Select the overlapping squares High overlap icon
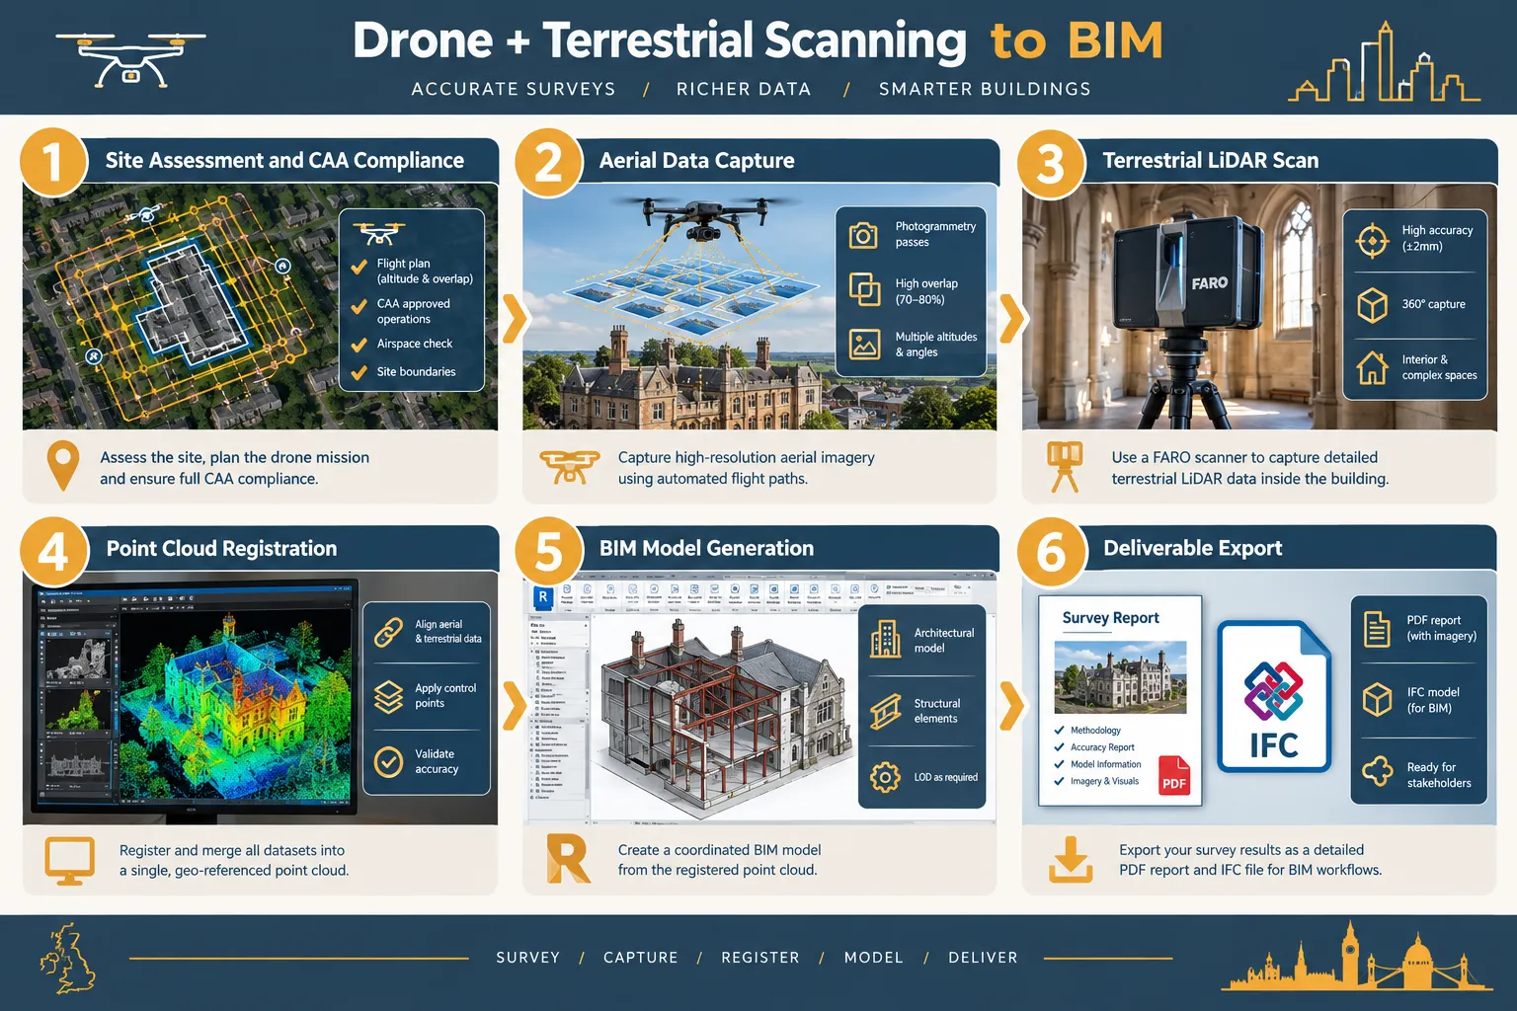Image resolution: width=1517 pixels, height=1011 pixels. coord(864,289)
